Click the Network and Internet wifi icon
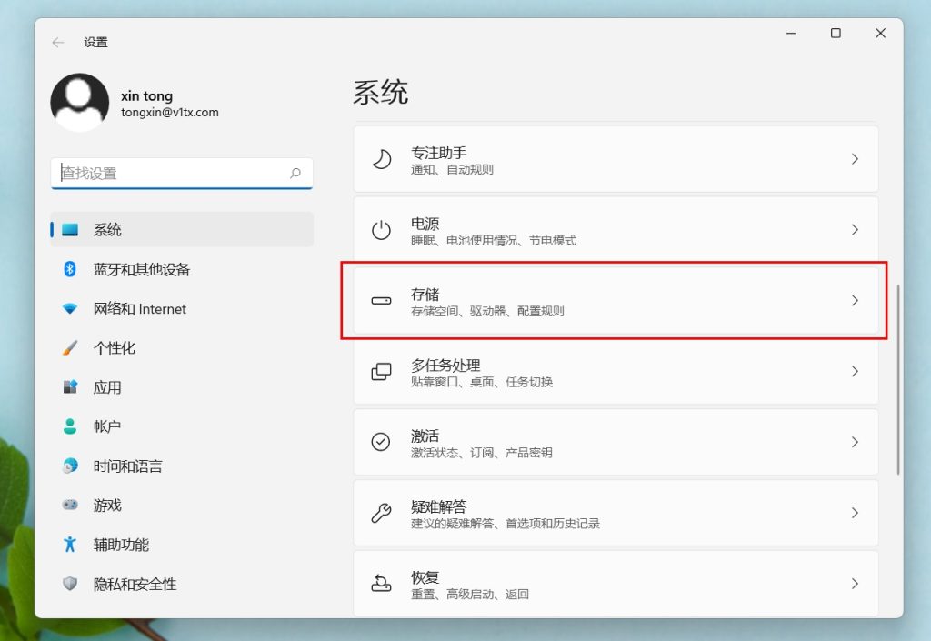This screenshot has width=931, height=641. click(70, 309)
